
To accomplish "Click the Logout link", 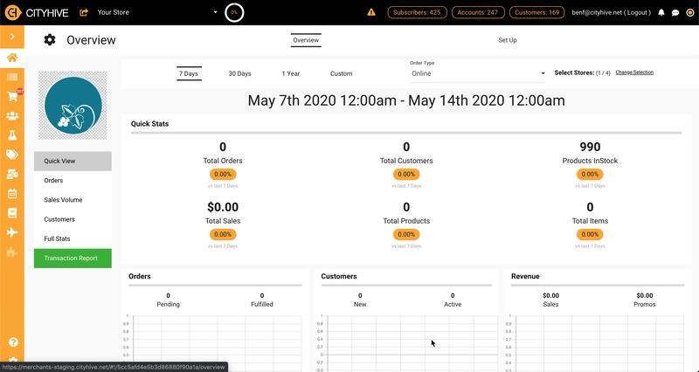I will click(x=639, y=12).
